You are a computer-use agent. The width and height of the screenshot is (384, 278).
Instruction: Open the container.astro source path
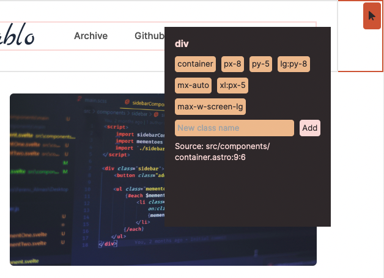coord(222,152)
